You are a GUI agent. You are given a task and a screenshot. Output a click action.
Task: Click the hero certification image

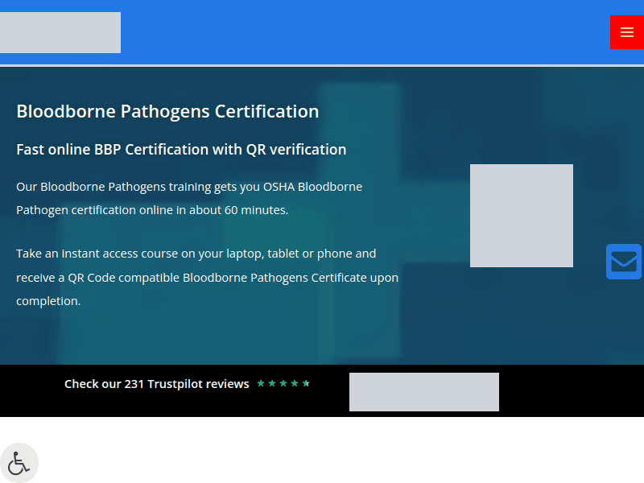tap(521, 215)
